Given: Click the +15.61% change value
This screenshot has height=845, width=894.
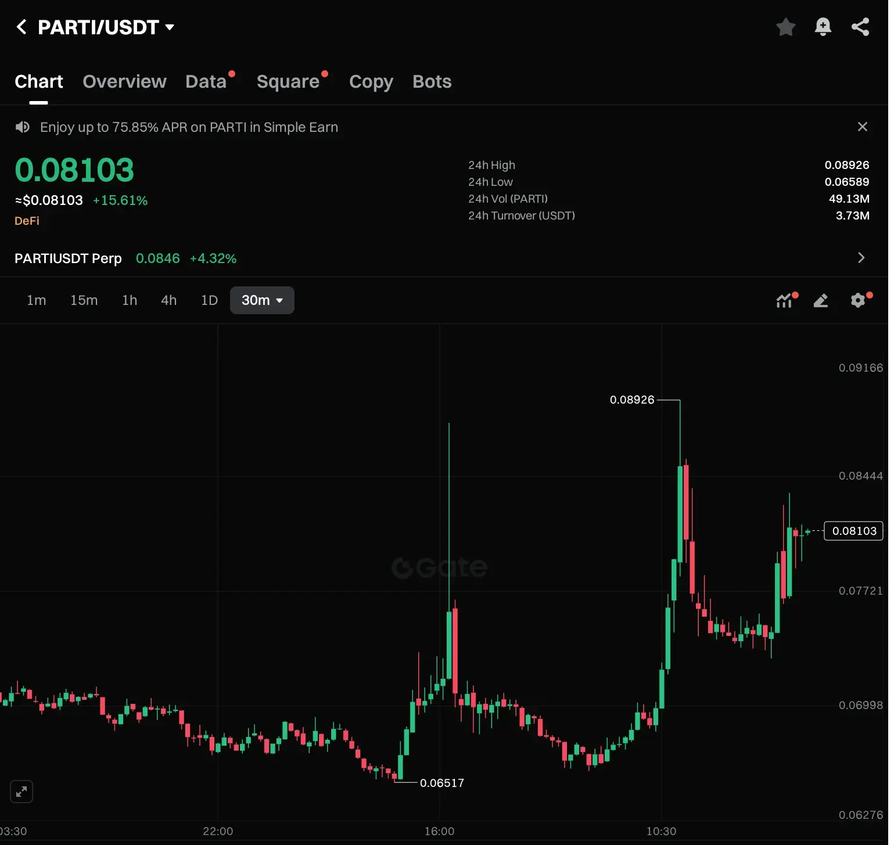Looking at the screenshot, I should pyautogui.click(x=120, y=200).
